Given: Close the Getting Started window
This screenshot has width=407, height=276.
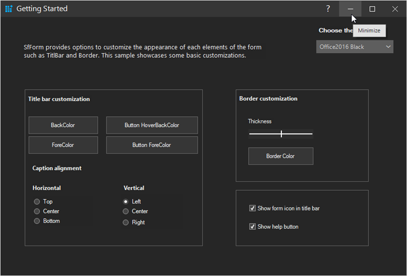Looking at the screenshot, I should pyautogui.click(x=395, y=9).
